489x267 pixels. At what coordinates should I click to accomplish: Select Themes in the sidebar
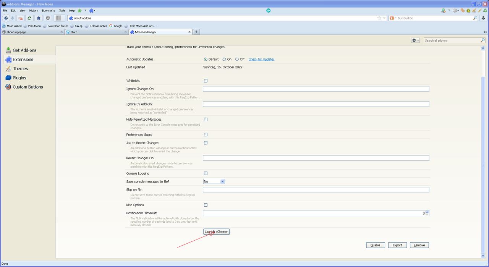[x=29, y=69]
